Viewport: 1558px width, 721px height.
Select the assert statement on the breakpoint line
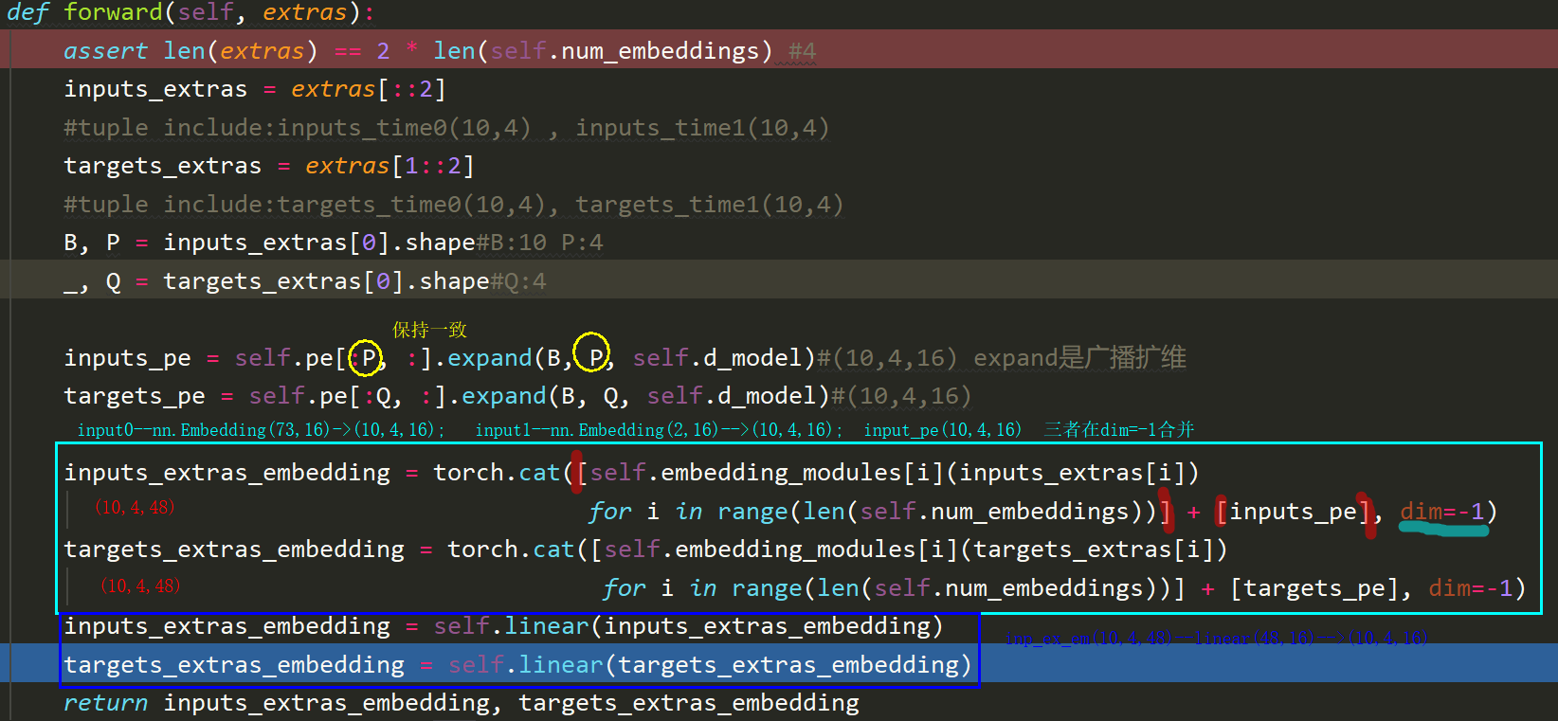[417, 50]
